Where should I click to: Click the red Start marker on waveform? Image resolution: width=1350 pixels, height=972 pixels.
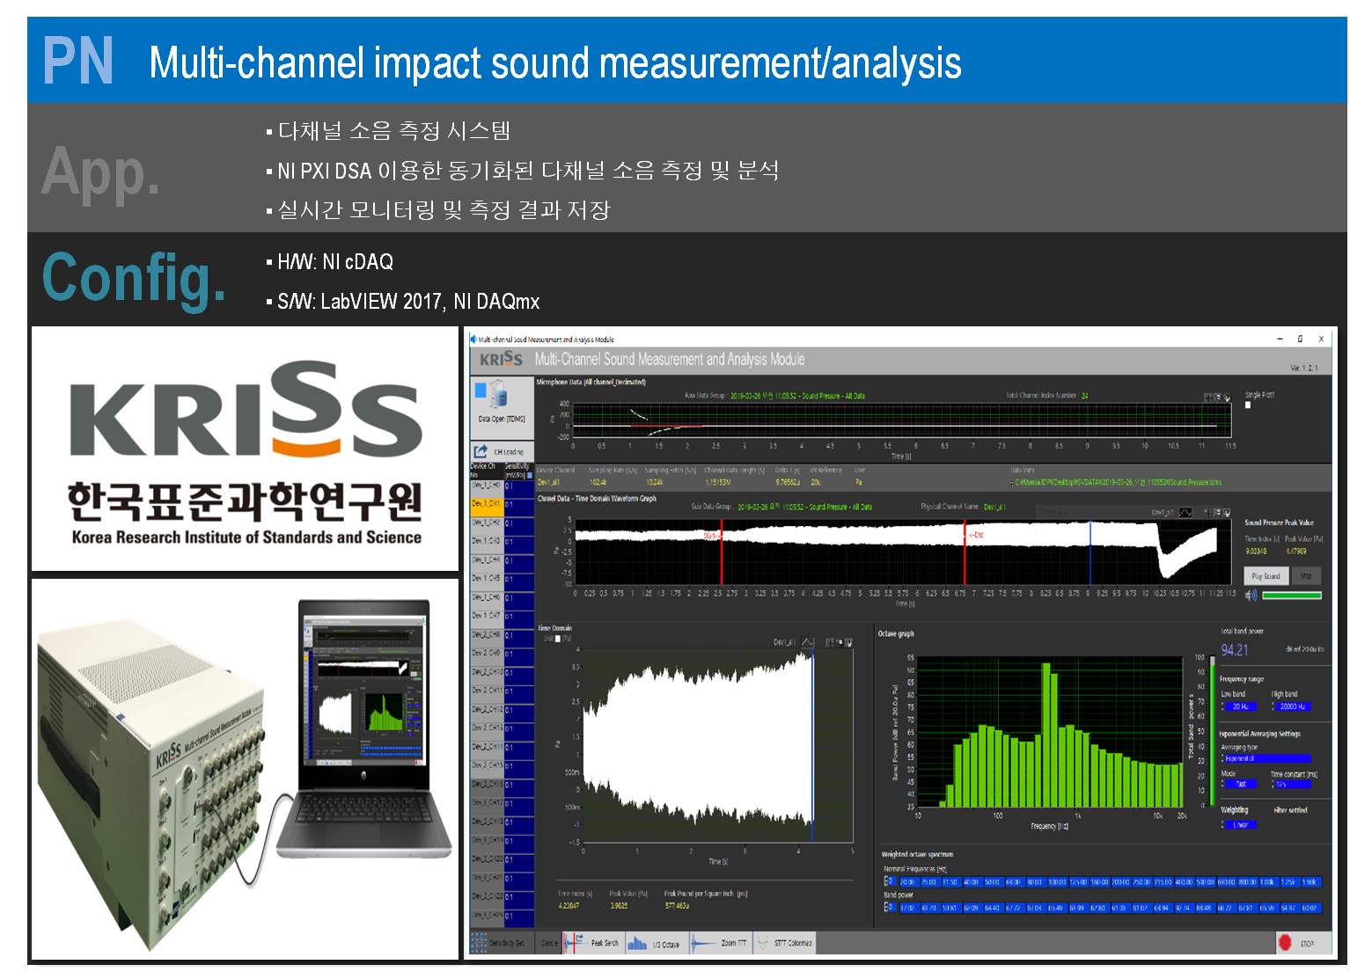[x=722, y=552]
